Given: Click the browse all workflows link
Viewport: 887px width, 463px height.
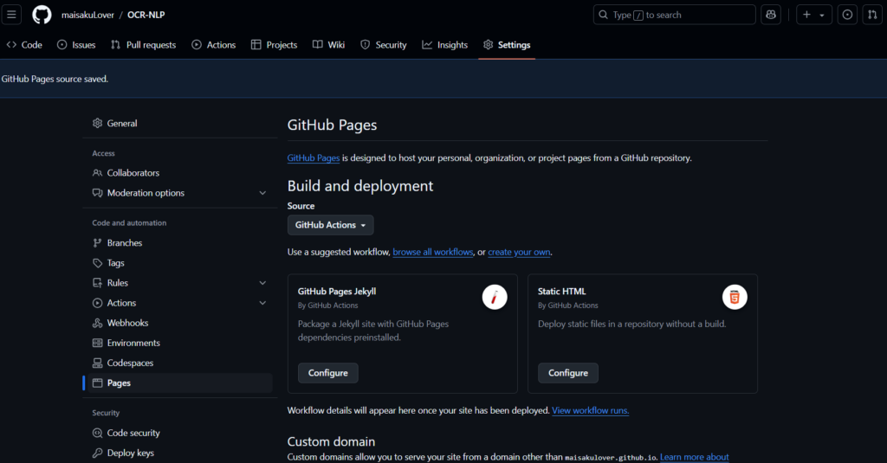Looking at the screenshot, I should click(433, 252).
